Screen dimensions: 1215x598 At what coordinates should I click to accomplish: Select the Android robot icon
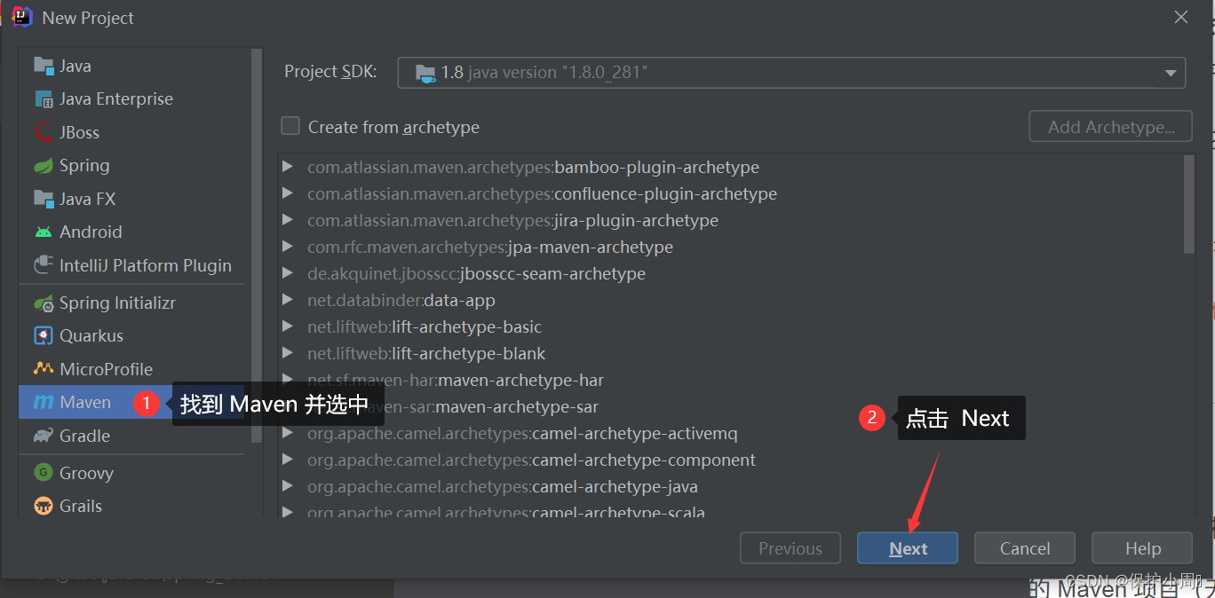44,232
